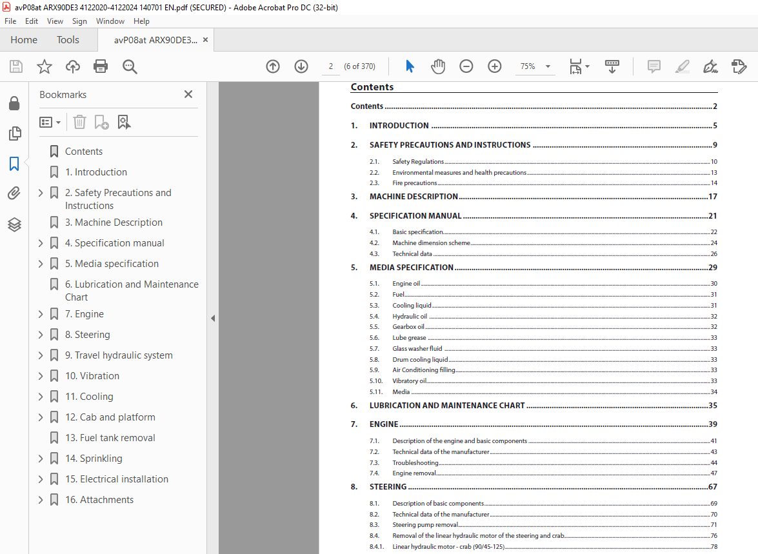Open the 1. Introduction bookmark
This screenshot has width=758, height=554.
pyautogui.click(x=95, y=172)
